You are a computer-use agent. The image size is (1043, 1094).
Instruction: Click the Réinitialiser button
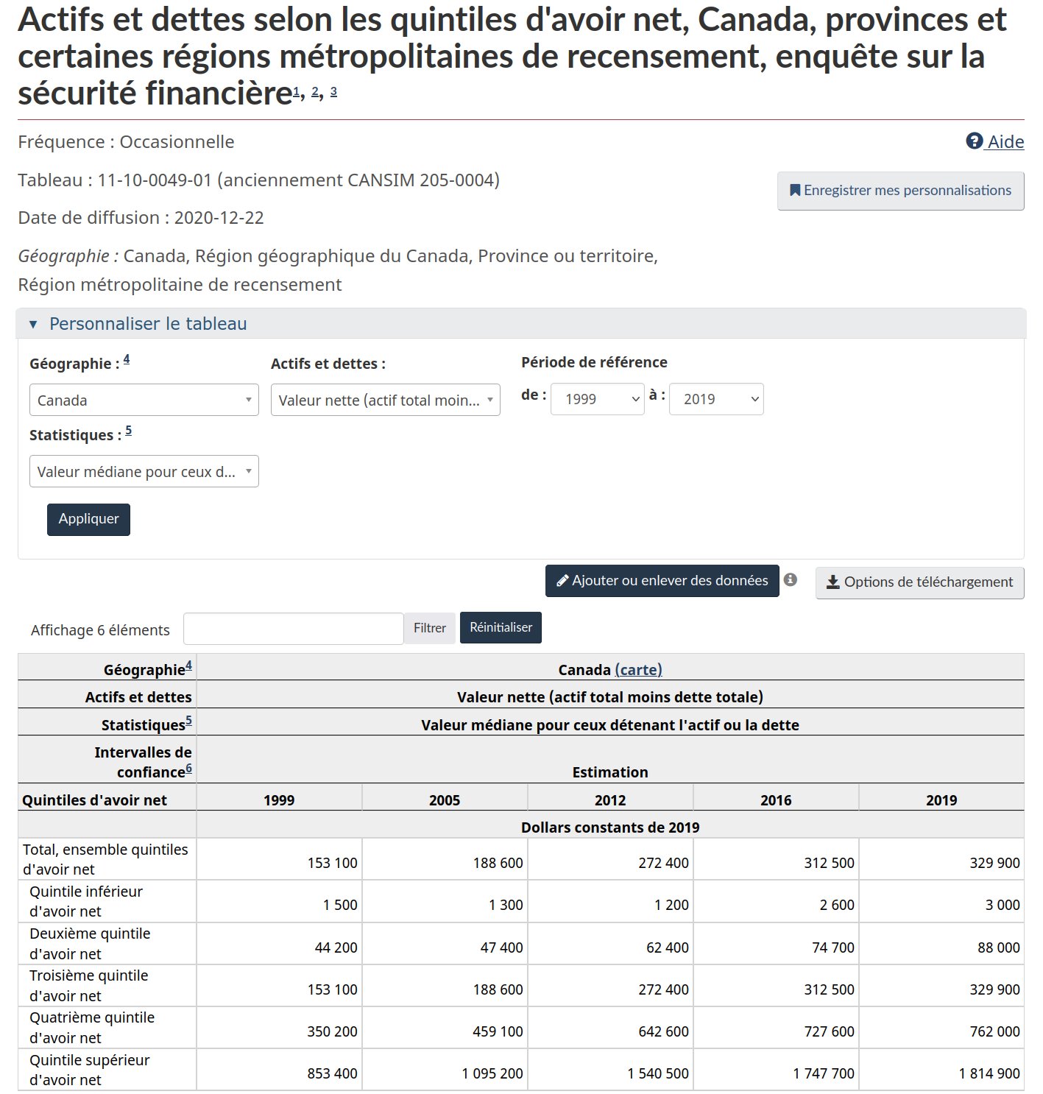[501, 628]
